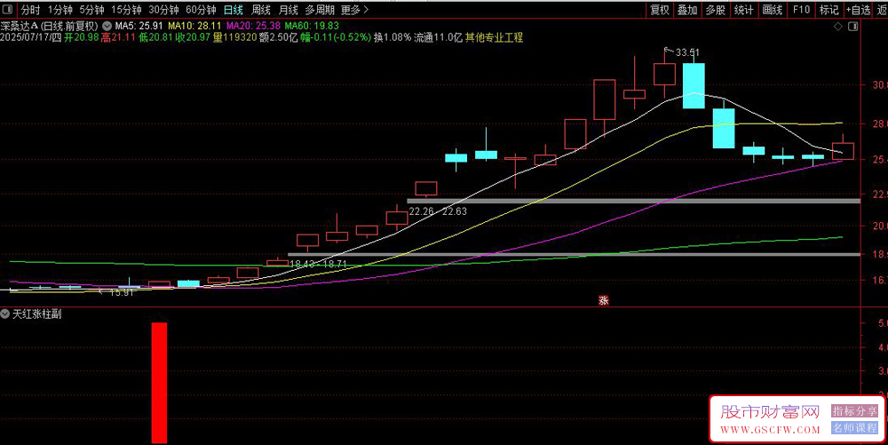Switch to the 月线 monthly chart
This screenshot has height=445, width=888.
[289, 10]
